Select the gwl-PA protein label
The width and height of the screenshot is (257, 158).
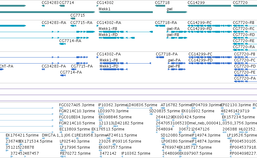pyautogui.click(x=174, y=60)
